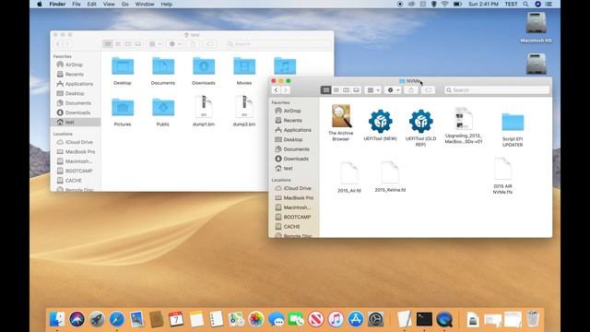The height and width of the screenshot is (332, 590).
Task: Open Spotlight search in menu bar
Action: (525, 4)
